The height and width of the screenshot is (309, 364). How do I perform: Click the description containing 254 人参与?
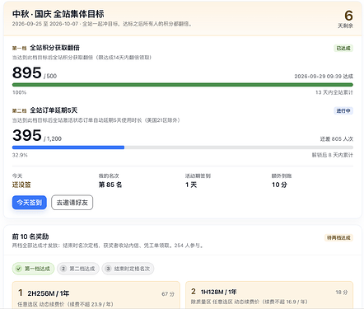click(x=109, y=246)
